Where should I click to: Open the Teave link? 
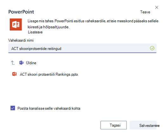pos(145,12)
